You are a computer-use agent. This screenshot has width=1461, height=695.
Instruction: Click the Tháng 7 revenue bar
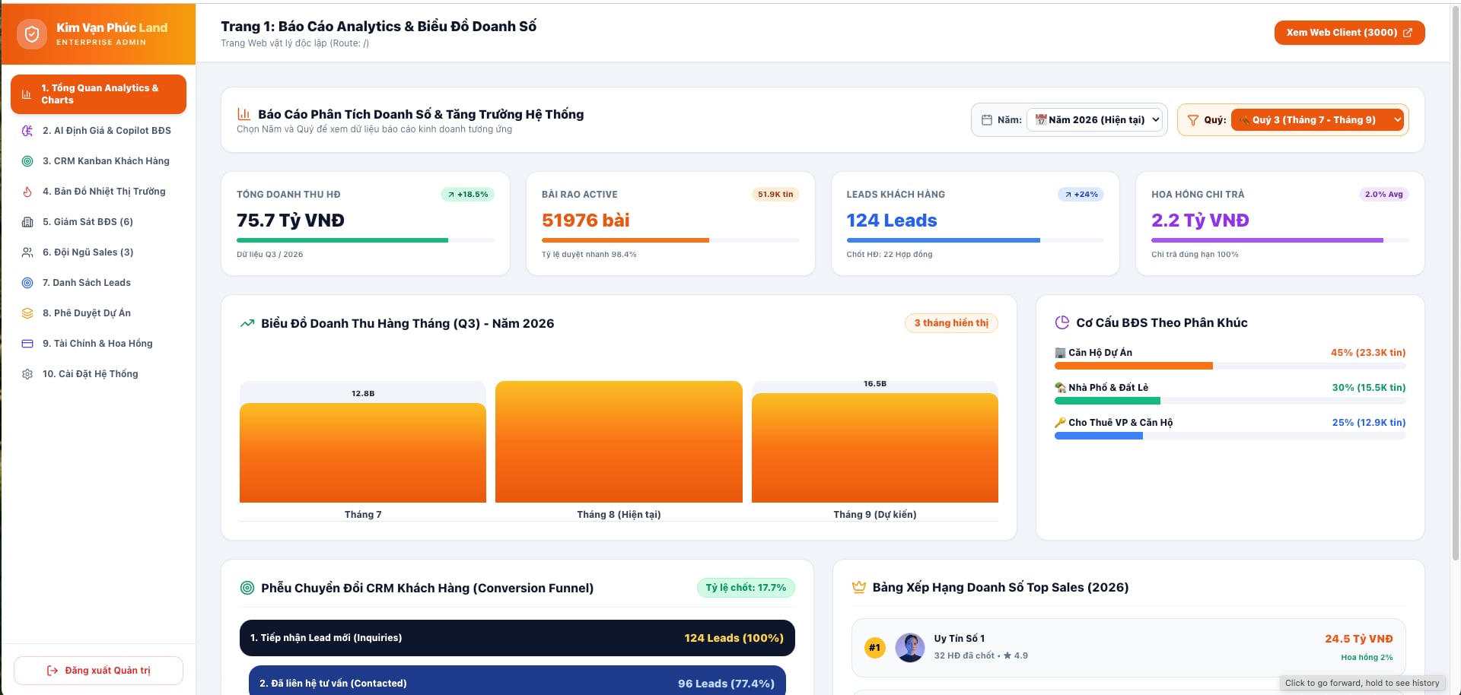click(363, 453)
